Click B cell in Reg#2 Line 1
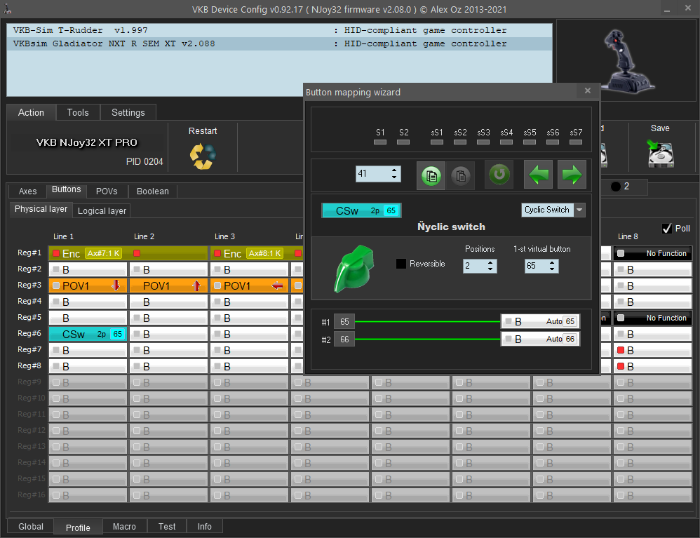 tap(88, 269)
